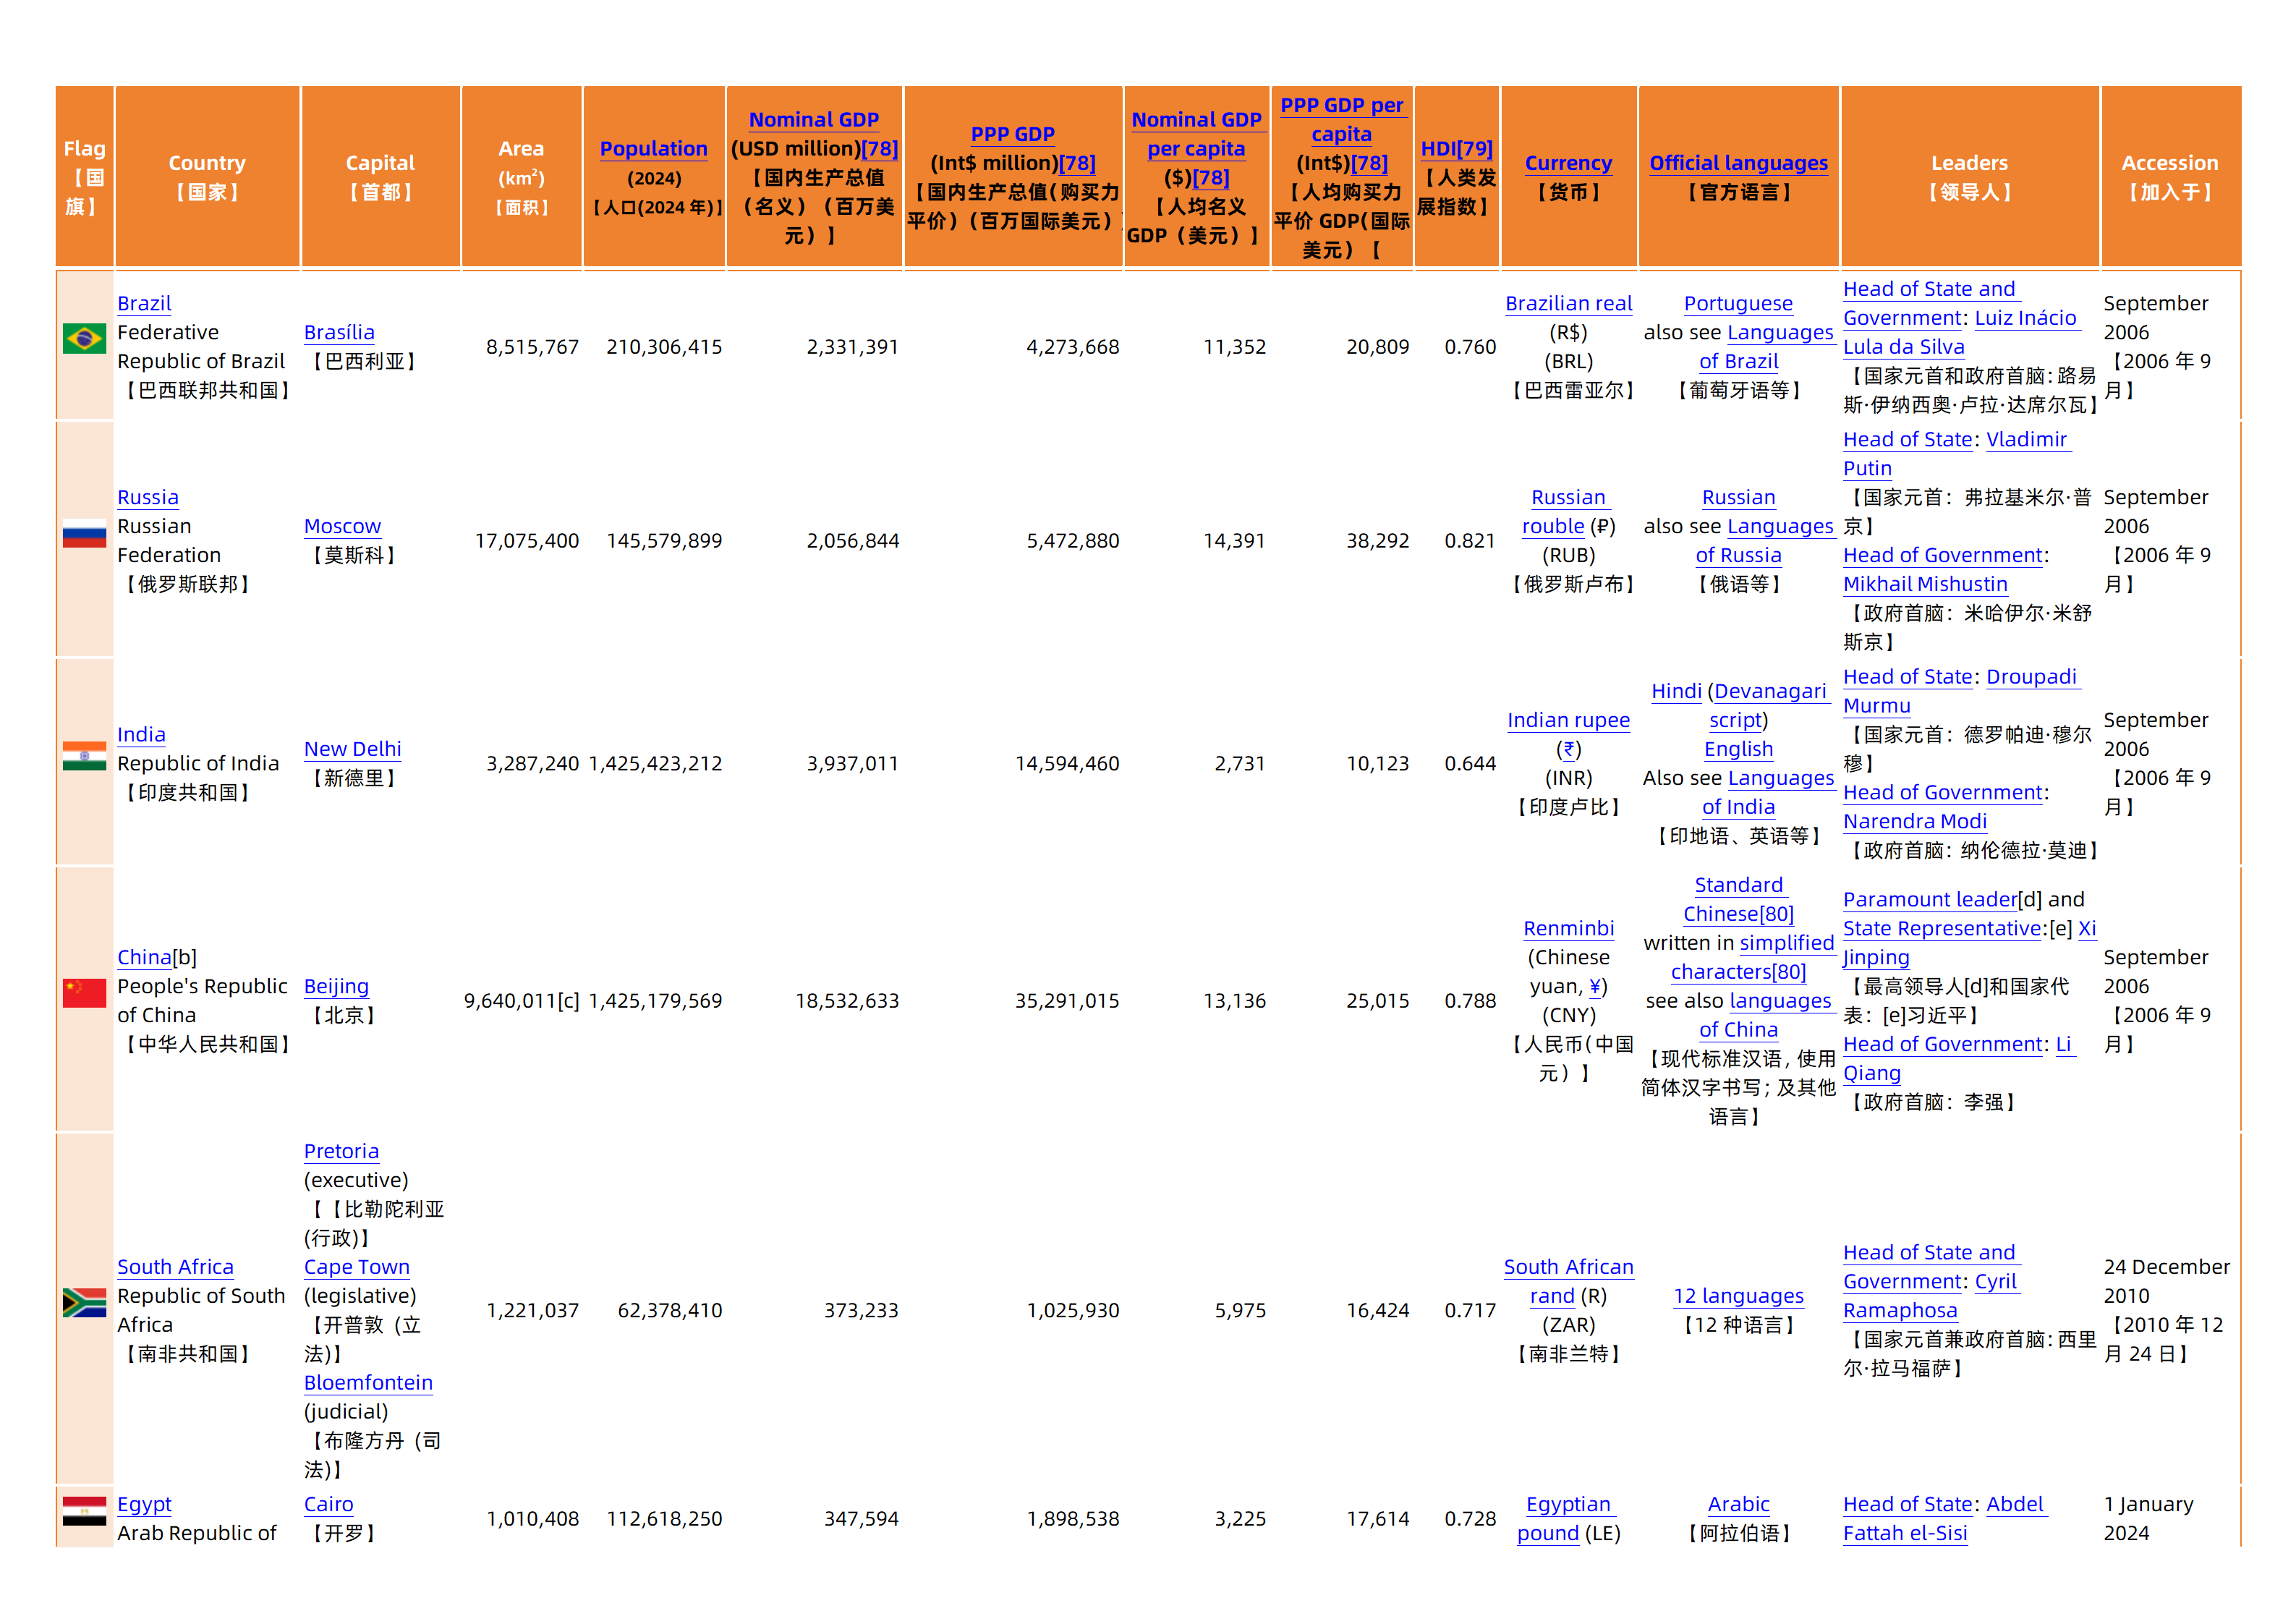Viewport: 2296px width, 1624px height.
Task: Open the South African rand link
Action: pyautogui.click(x=1568, y=1281)
